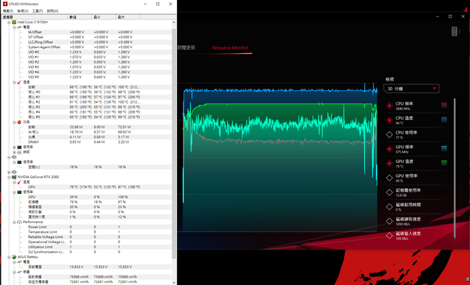Enable the CPU 使用率 diamond checkbox
The height and width of the screenshot is (285, 470).
[x=389, y=135]
